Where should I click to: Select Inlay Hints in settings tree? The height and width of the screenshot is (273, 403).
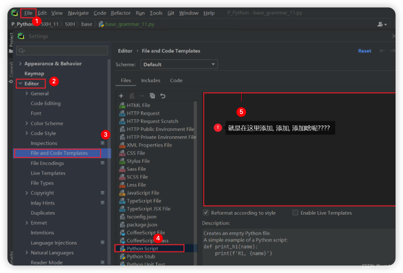(43, 203)
